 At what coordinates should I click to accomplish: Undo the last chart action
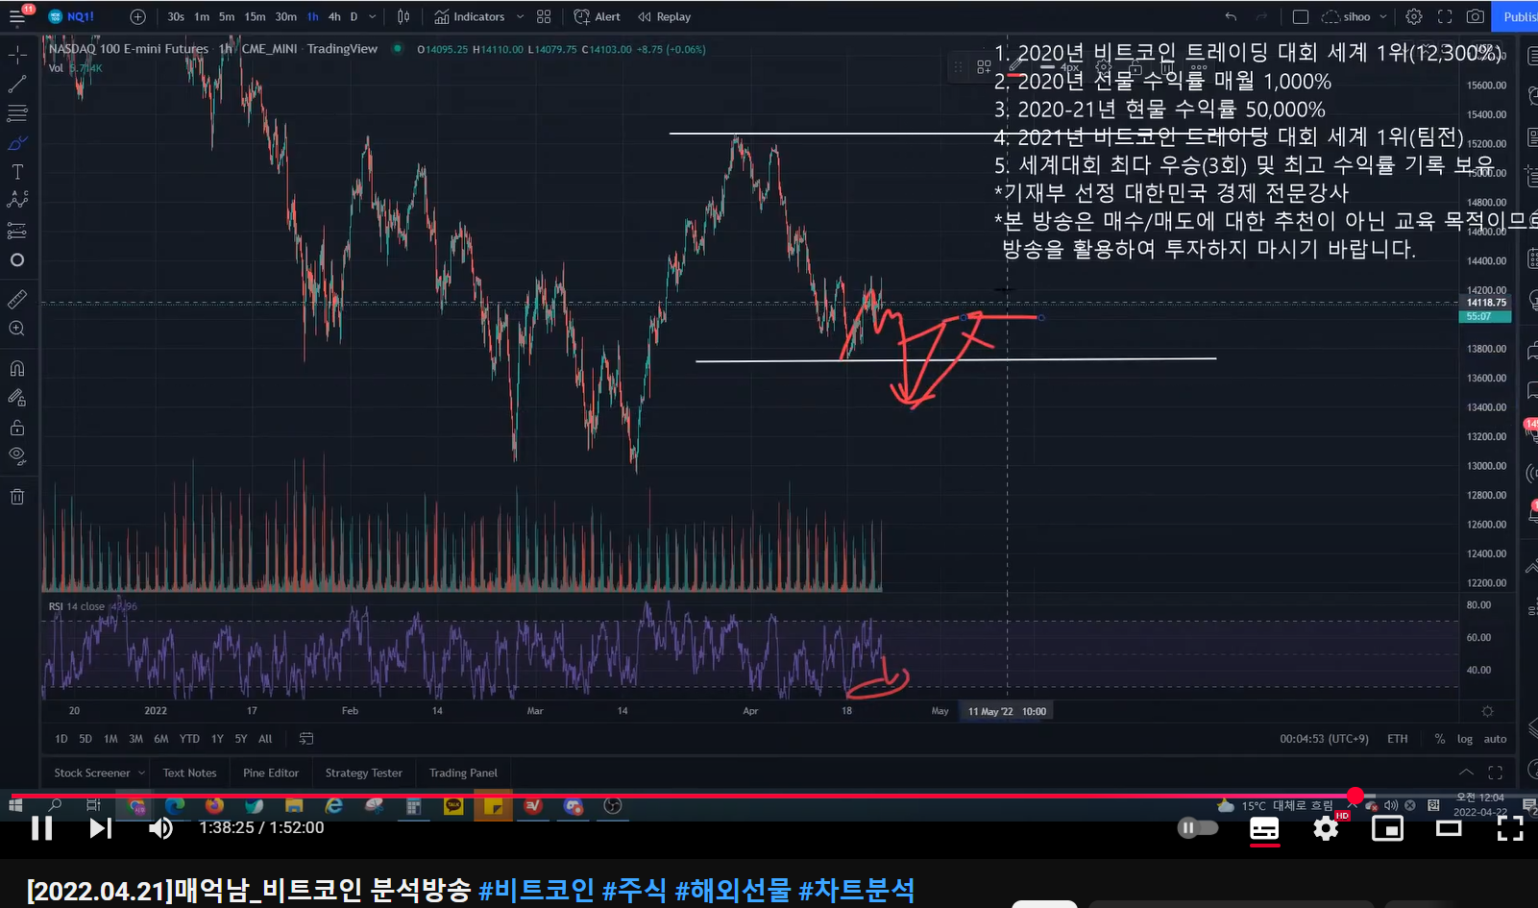click(1231, 16)
